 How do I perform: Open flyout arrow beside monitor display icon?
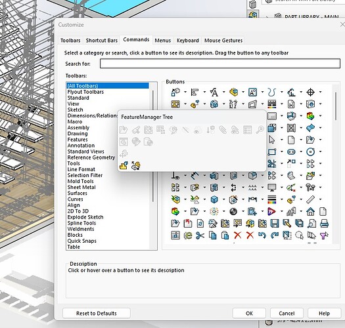coord(282,188)
